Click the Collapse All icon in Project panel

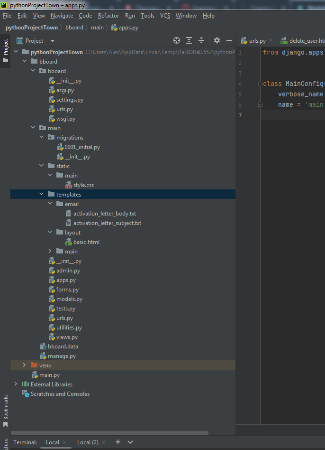(x=201, y=40)
